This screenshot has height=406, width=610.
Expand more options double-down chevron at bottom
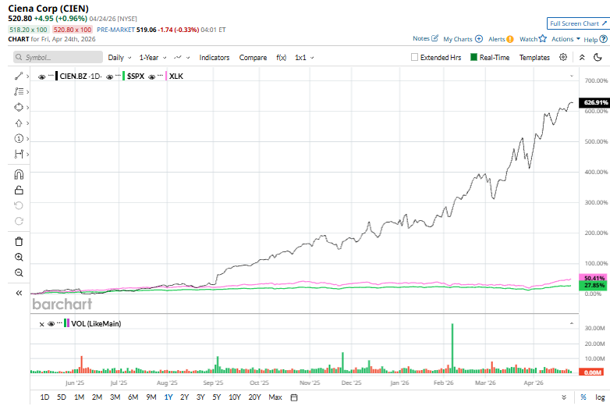(x=564, y=397)
